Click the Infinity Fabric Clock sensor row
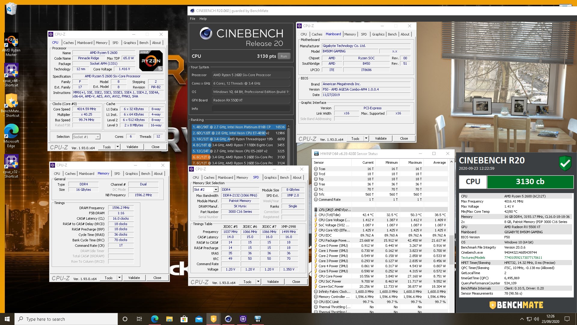 (x=380, y=292)
